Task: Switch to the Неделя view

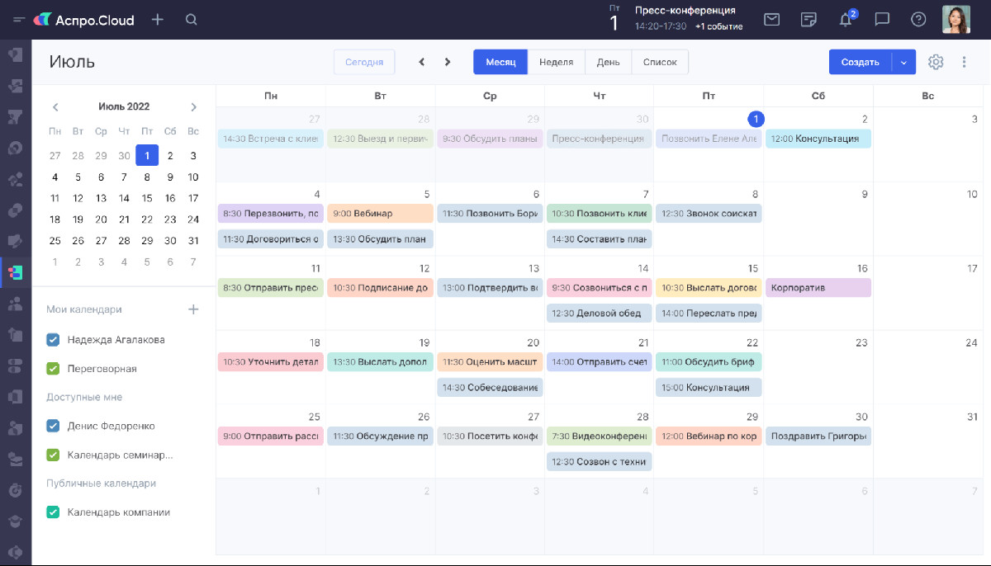Action: tap(556, 62)
